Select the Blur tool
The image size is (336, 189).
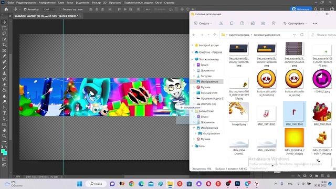click(x=4, y=96)
